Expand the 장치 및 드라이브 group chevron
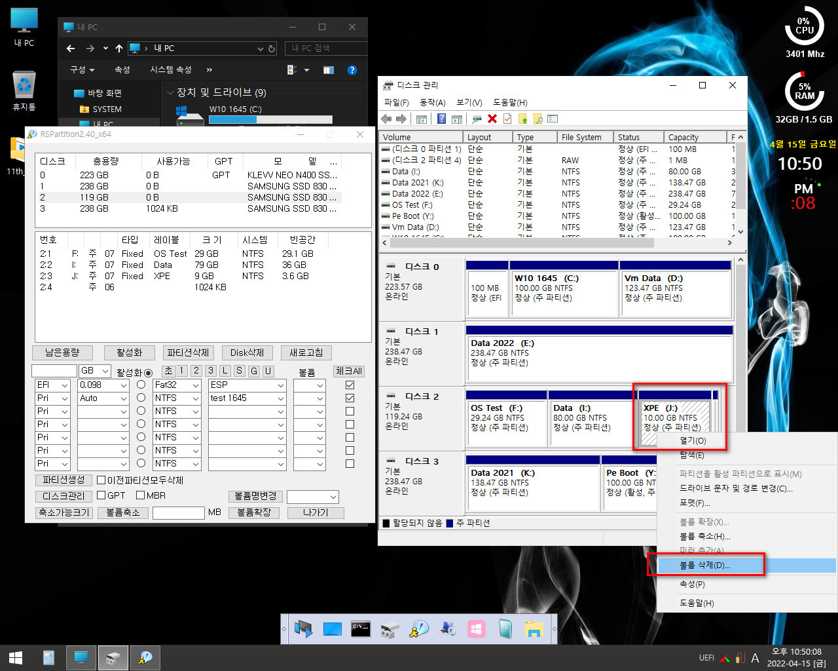Screen dimensions: 838x671 click(x=170, y=93)
